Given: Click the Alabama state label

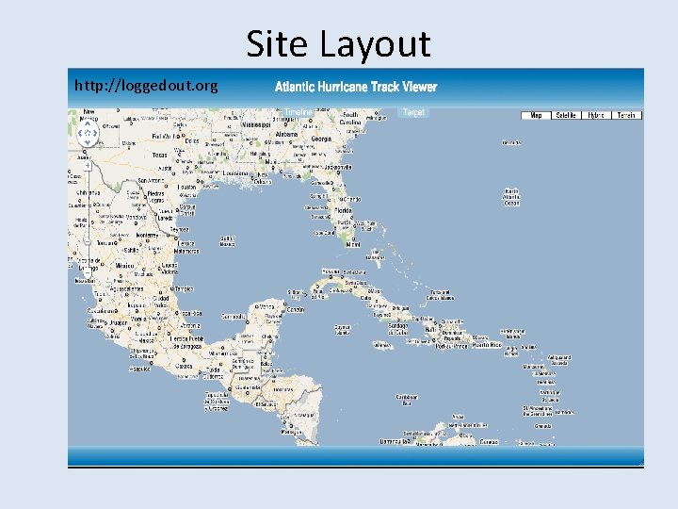Looking at the screenshot, I should pos(286,134).
